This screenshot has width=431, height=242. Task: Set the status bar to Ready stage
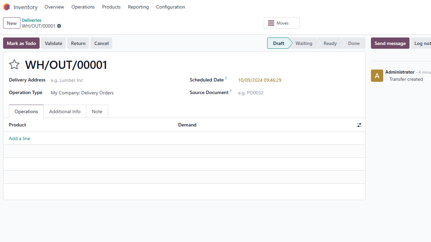tap(330, 43)
